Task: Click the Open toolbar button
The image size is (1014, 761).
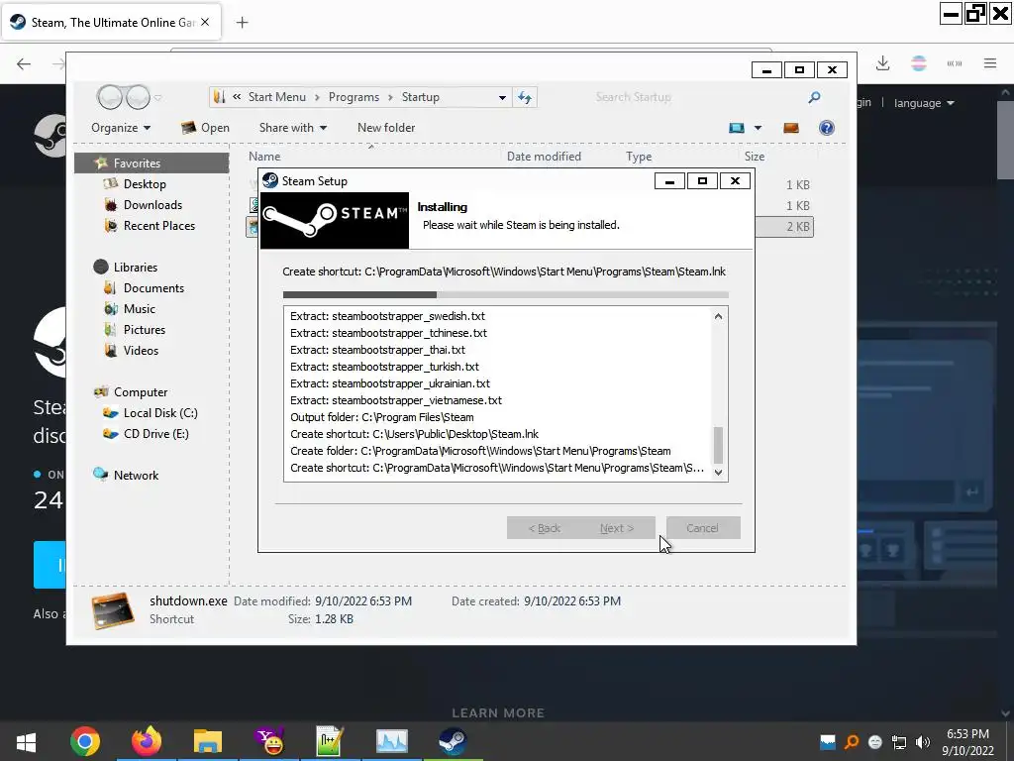Action: point(205,128)
